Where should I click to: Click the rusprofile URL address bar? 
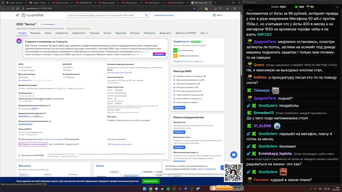click(x=107, y=8)
